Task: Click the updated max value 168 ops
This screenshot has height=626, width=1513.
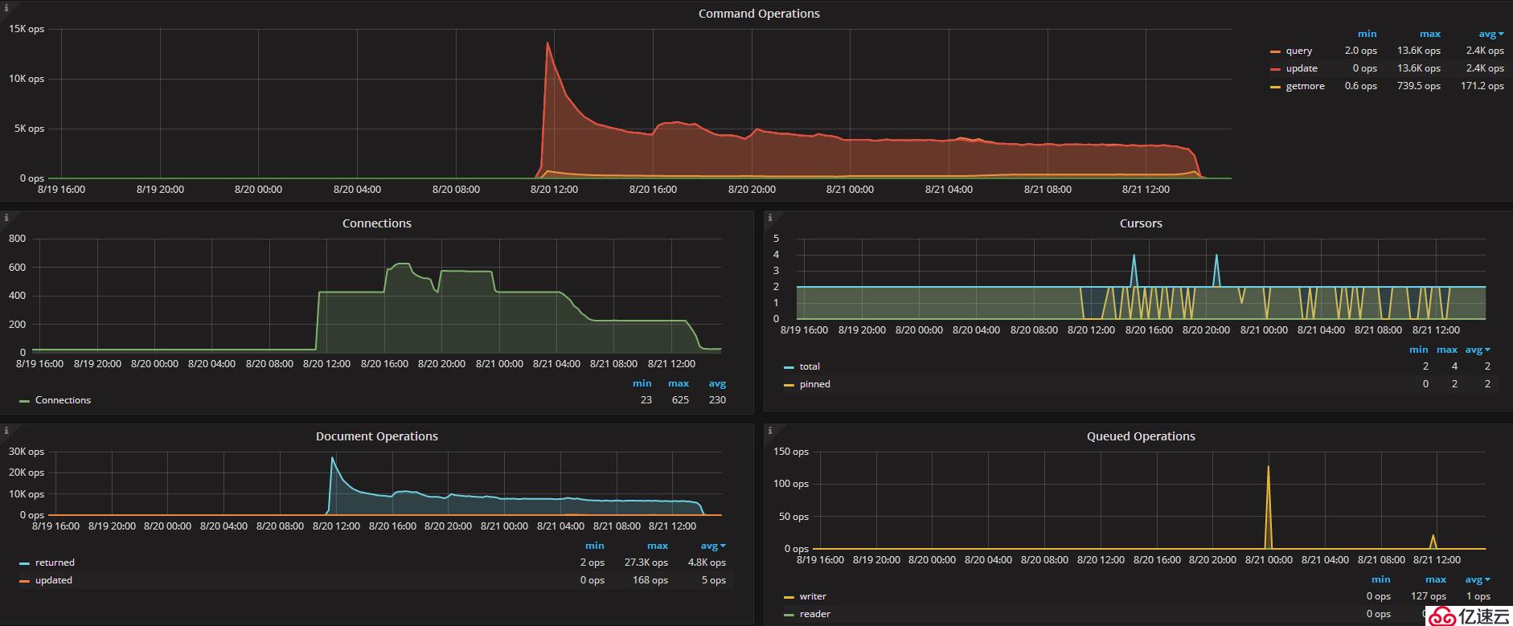Action: point(650,580)
